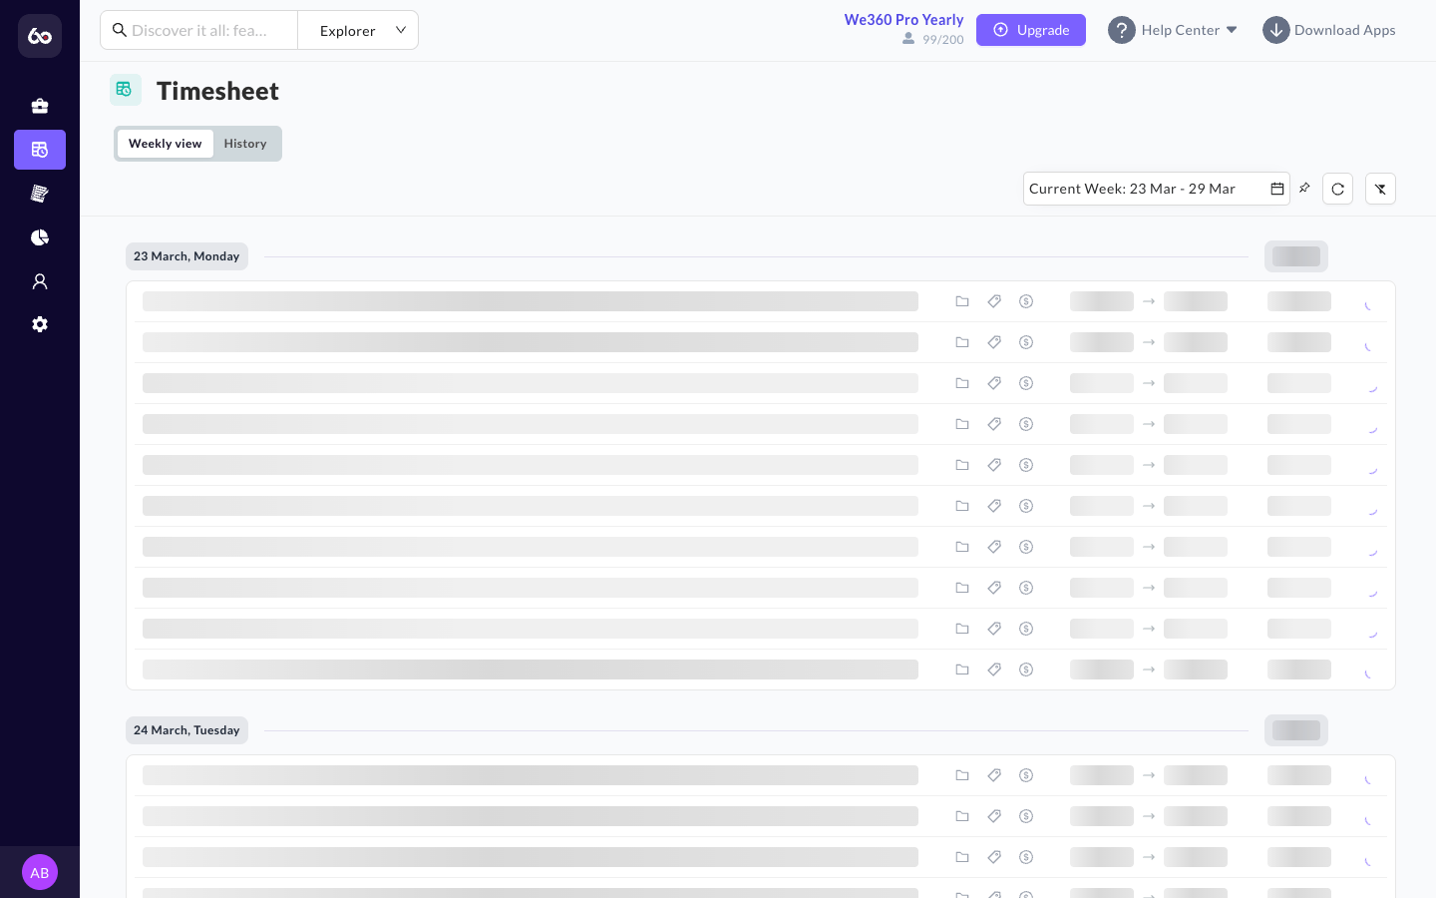Click the clear filter icon button
The height and width of the screenshot is (898, 1436).
1380,189
